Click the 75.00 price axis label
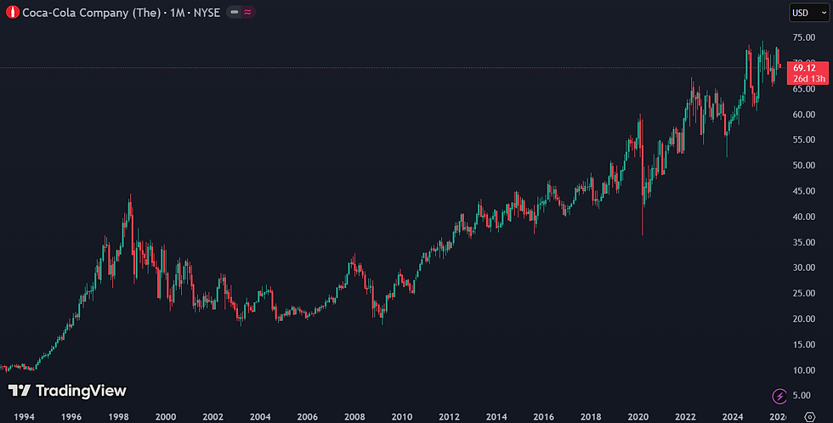This screenshot has height=423, width=833. 804,37
